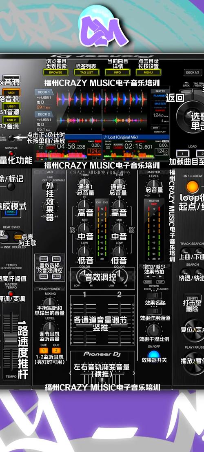Image resolution: width=204 pixels, height=452 pixels.
Task: Toggle the TIME MODE / AUTO CUE button
Action: tap(11, 138)
